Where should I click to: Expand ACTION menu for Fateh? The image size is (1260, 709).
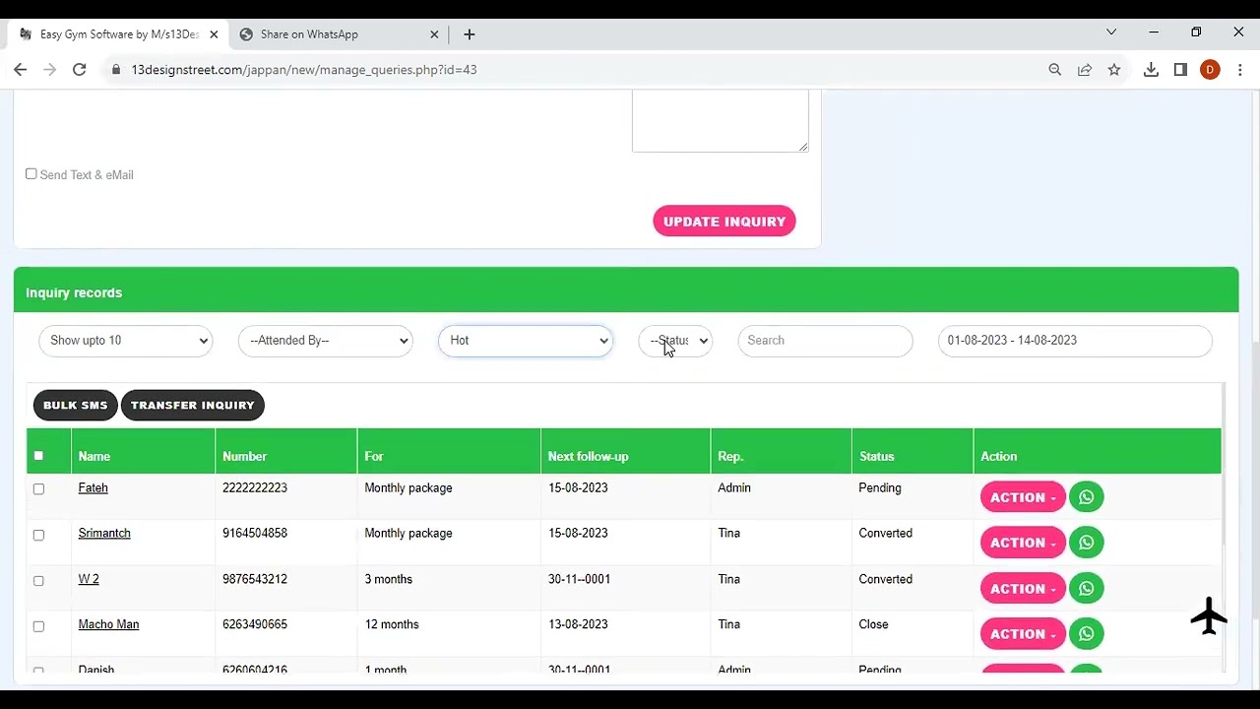click(1023, 497)
